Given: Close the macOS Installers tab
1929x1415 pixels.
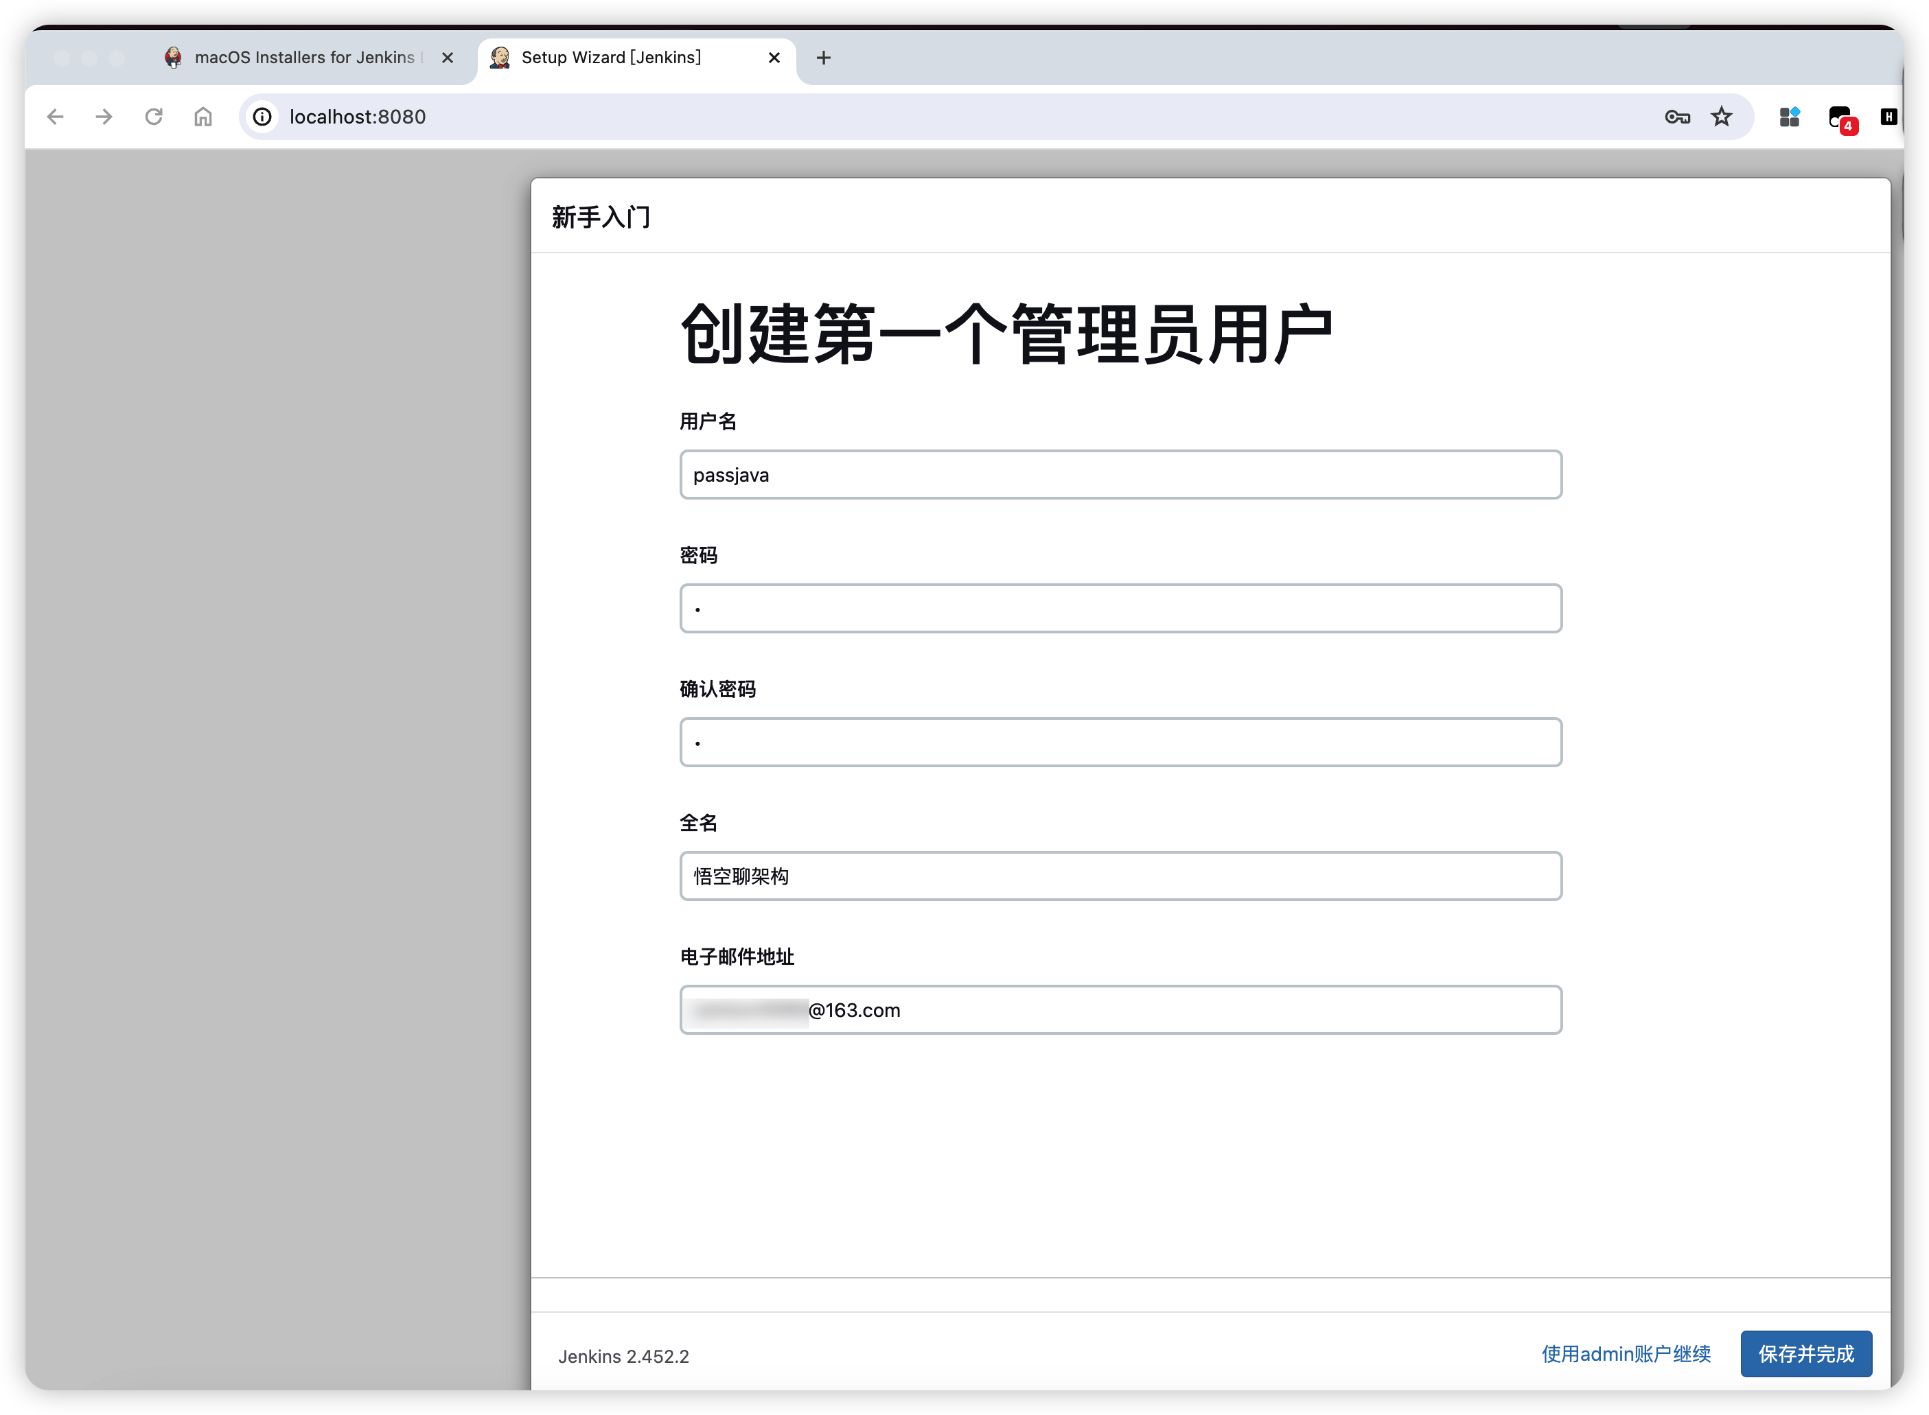Looking at the screenshot, I should (x=448, y=58).
